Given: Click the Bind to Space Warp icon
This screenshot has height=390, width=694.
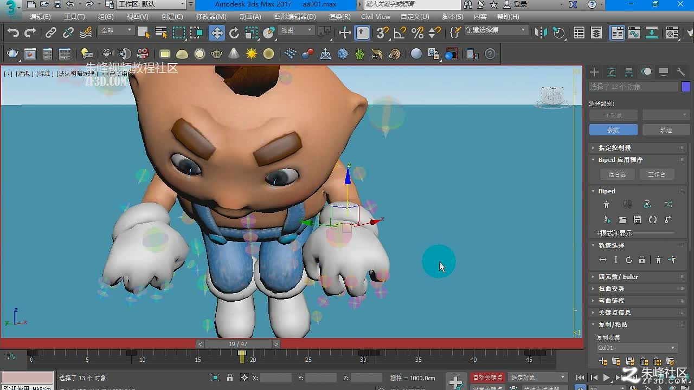Looking at the screenshot, I should (x=86, y=33).
